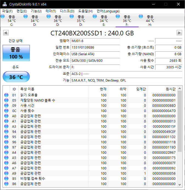
Task: Click raw value 00000002D967
Action: (164, 152)
